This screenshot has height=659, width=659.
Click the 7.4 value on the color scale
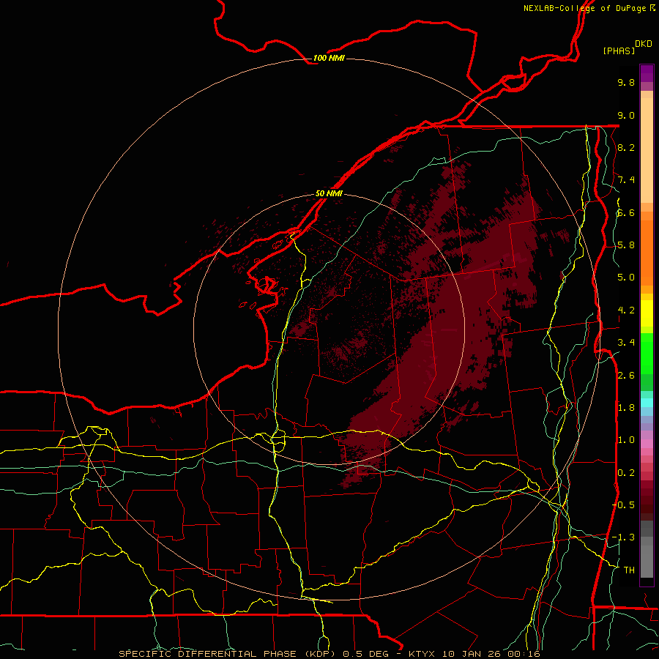tap(626, 180)
